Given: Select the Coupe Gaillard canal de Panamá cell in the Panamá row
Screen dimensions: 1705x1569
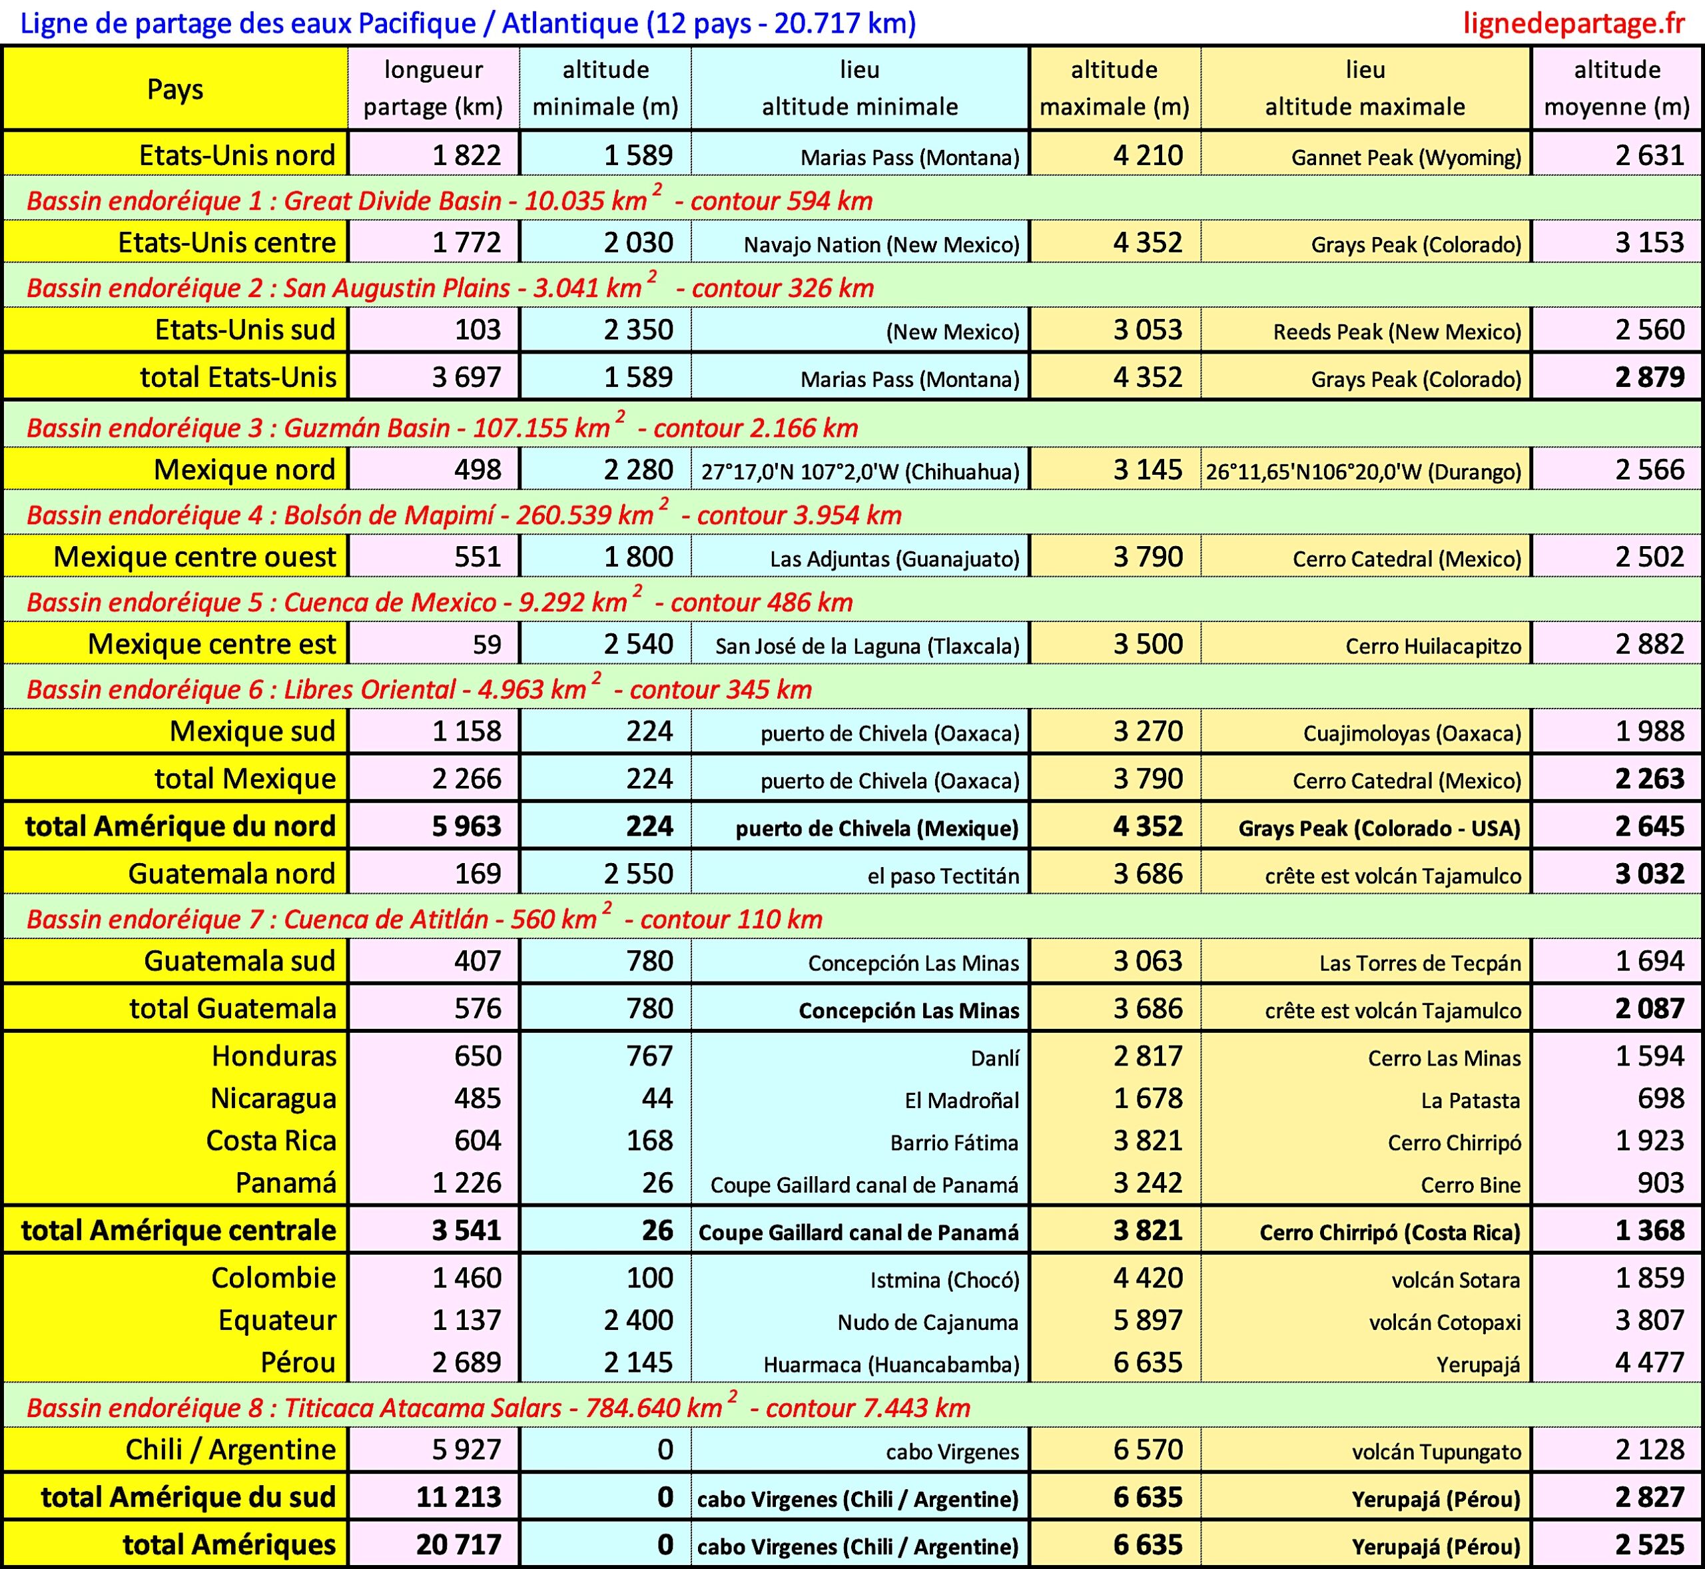Looking at the screenshot, I should [x=864, y=1184].
